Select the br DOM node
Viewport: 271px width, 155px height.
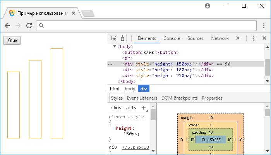coord(127,58)
